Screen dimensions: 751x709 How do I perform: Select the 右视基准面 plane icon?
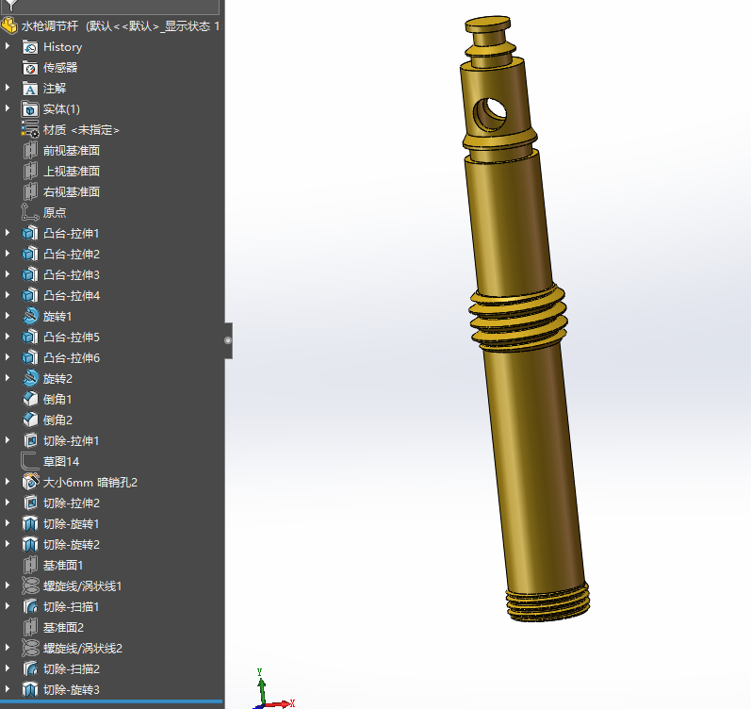[x=30, y=191]
